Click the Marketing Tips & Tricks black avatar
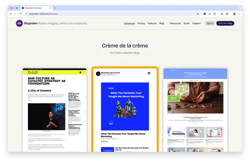This screenshot has height=162, width=250. [x=98, y=74]
